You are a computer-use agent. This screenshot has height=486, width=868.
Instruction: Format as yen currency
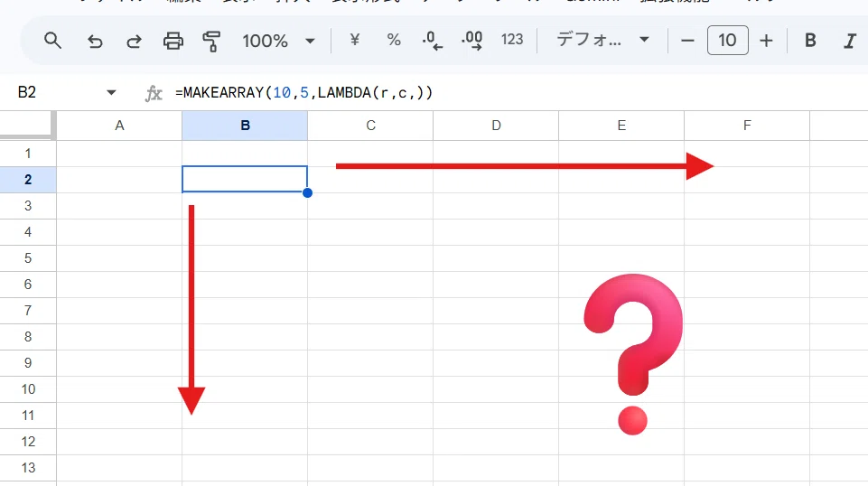pyautogui.click(x=355, y=40)
